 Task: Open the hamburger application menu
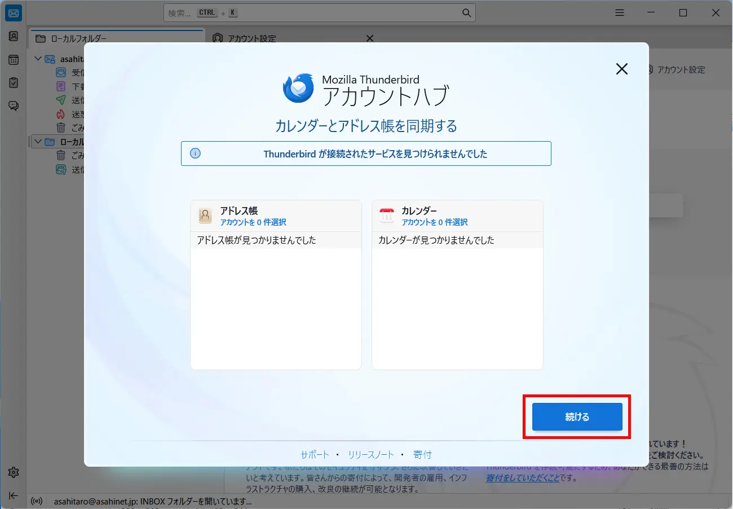(619, 12)
